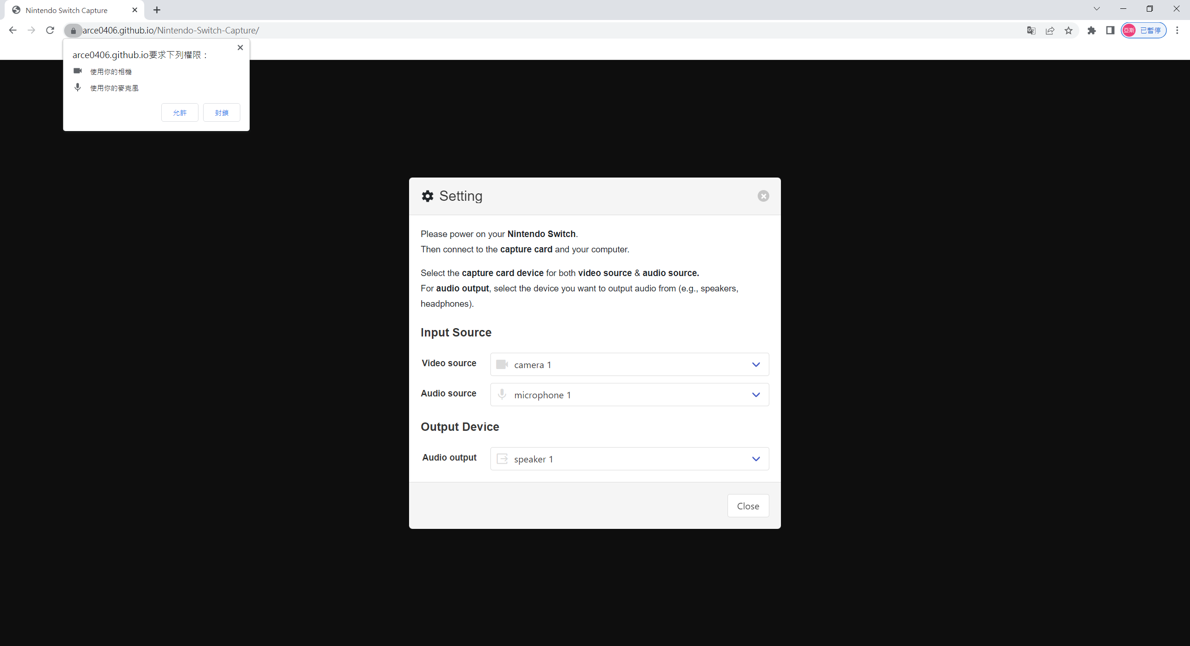The image size is (1190, 646).
Task: Open the Google Translate icon in address bar
Action: 1031,30
